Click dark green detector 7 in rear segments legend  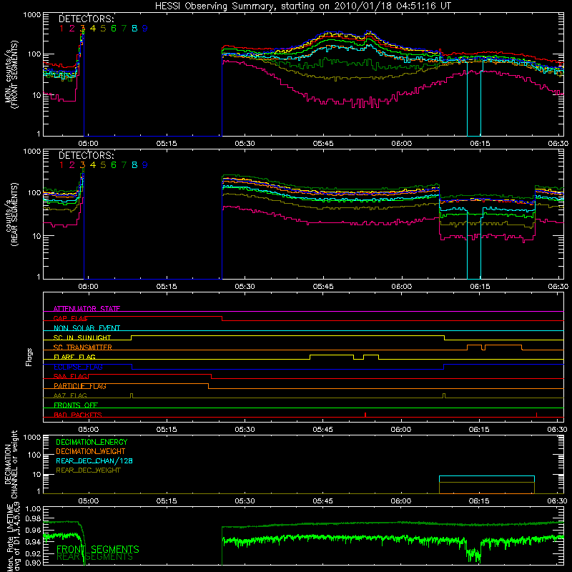point(124,165)
